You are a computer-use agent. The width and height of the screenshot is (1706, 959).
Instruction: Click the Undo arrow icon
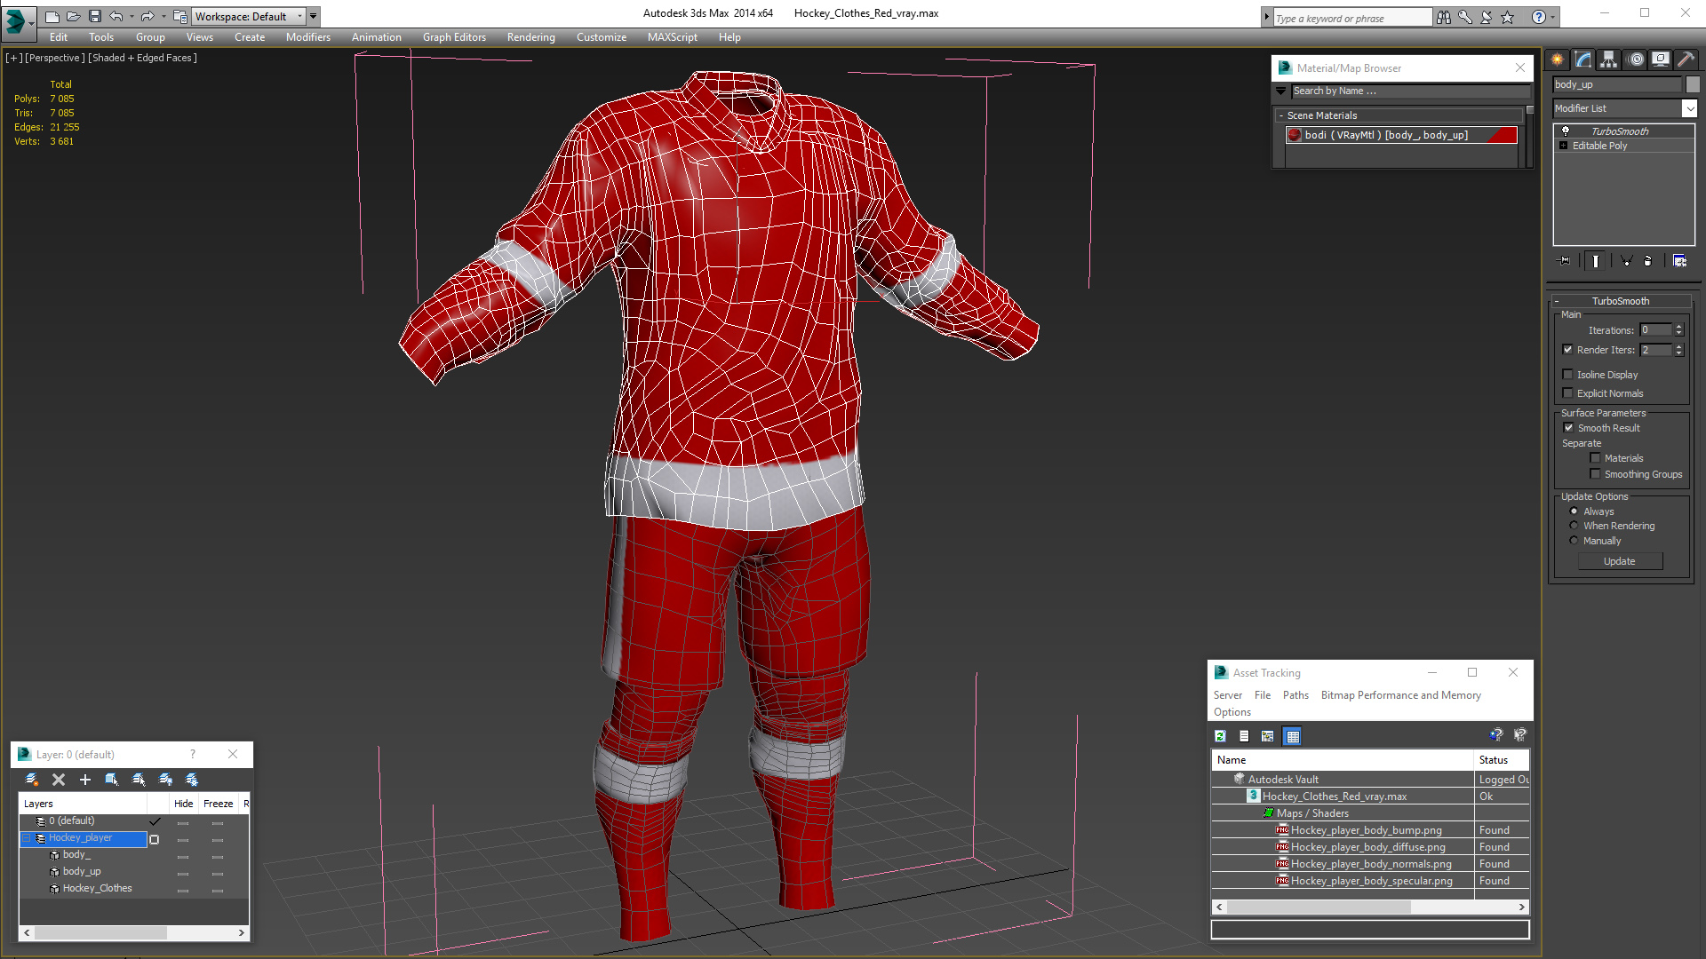(116, 16)
